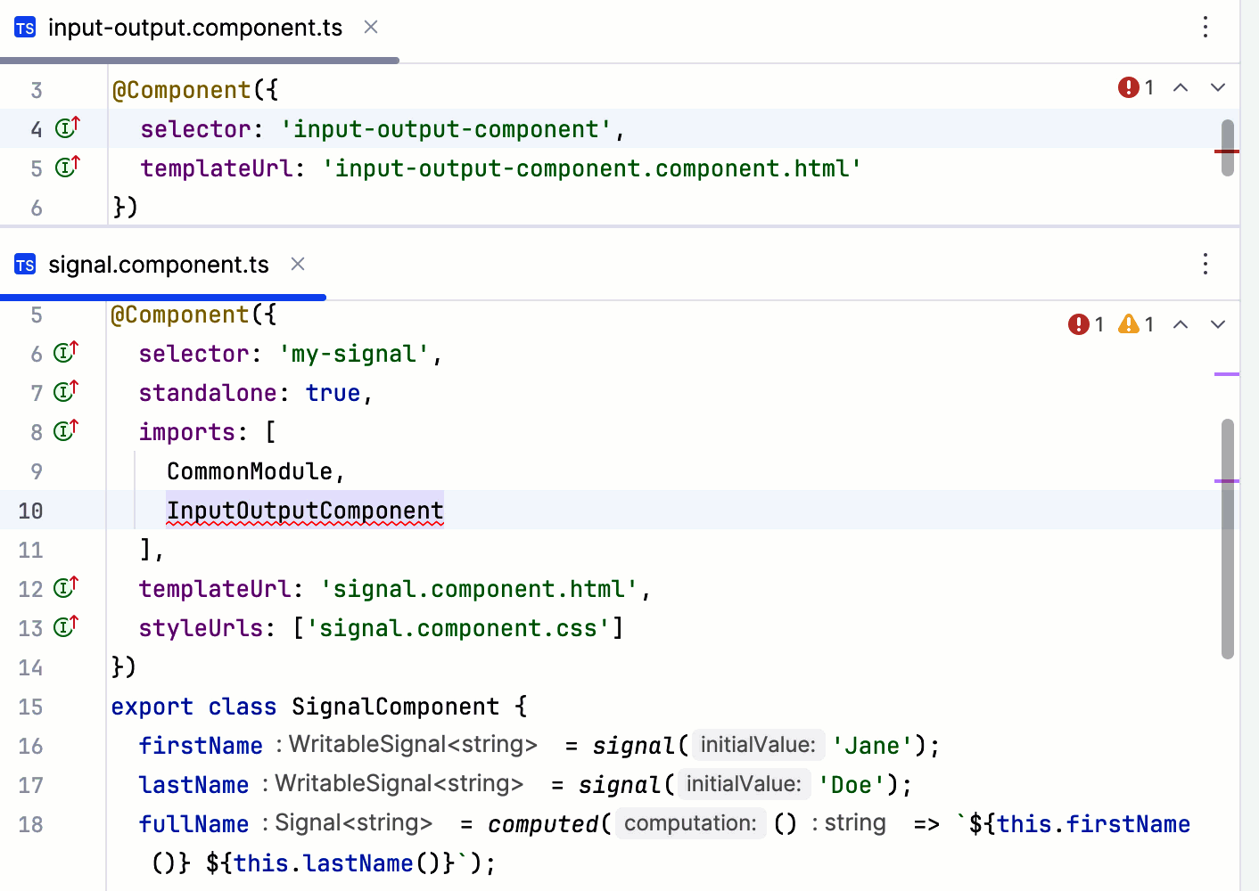Image resolution: width=1259 pixels, height=891 pixels.
Task: Click the TS icon on signal.component.ts tab
Action: click(x=24, y=264)
